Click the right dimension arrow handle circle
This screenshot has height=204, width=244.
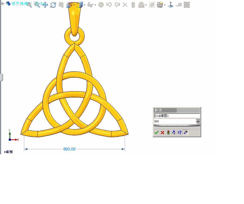click(x=122, y=149)
